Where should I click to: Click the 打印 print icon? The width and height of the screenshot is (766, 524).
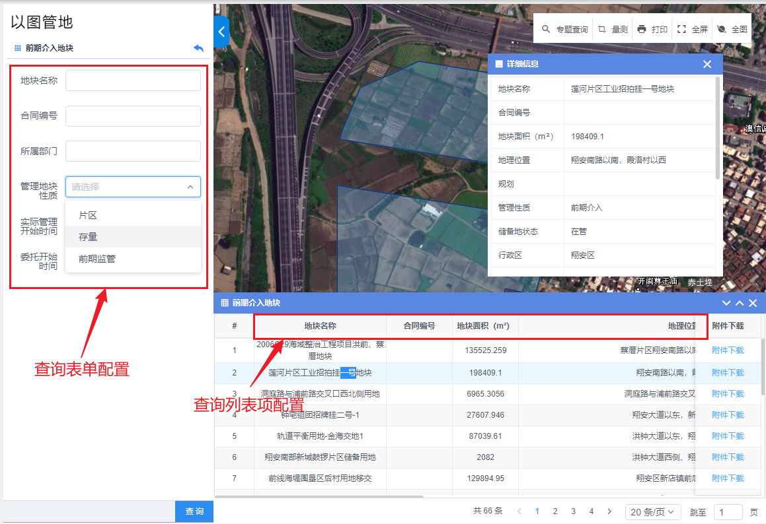point(642,30)
